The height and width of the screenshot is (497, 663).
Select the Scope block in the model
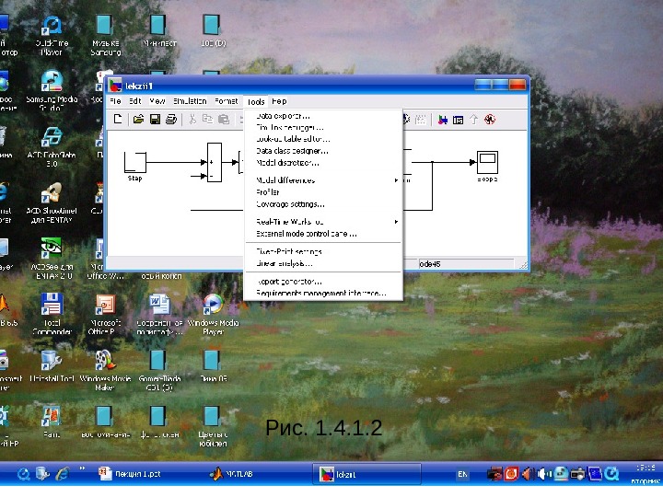tap(487, 162)
